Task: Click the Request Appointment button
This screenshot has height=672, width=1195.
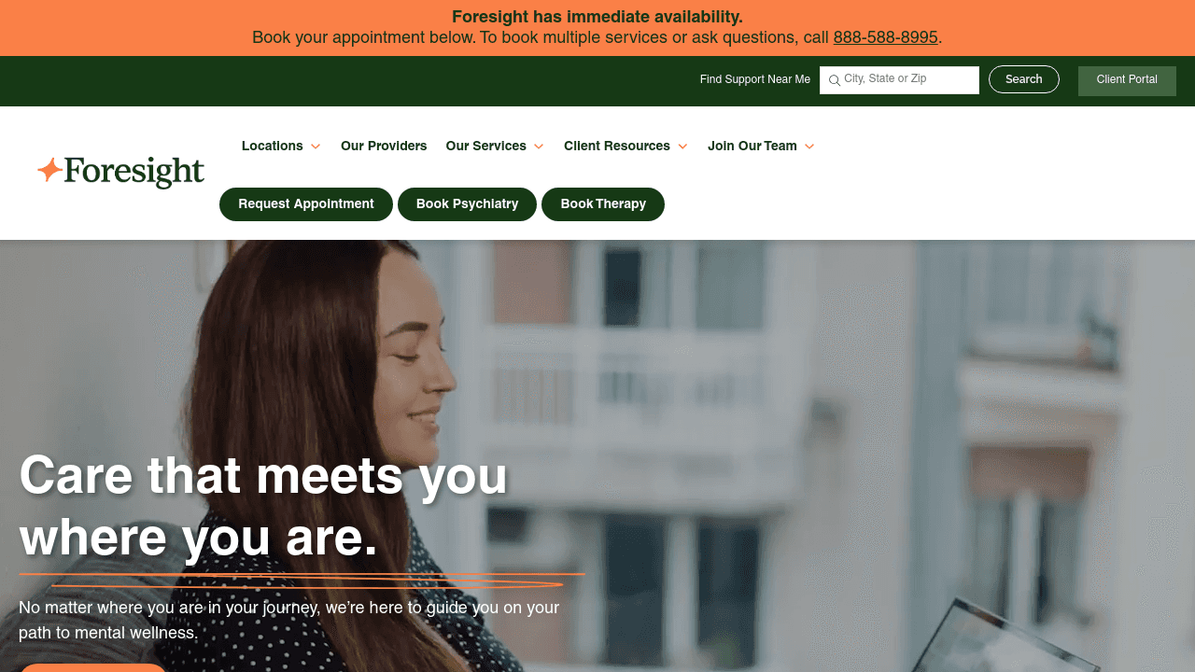Action: (x=306, y=204)
